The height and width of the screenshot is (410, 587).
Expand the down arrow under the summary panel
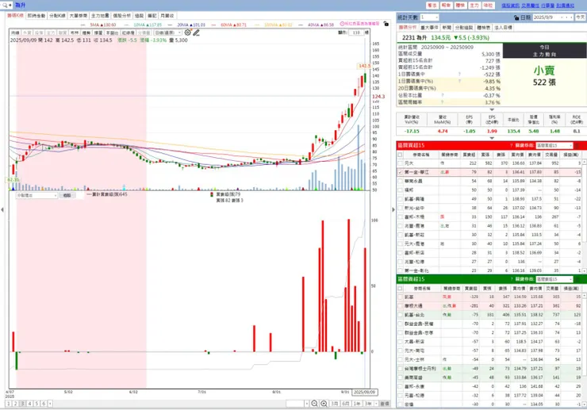(492, 109)
